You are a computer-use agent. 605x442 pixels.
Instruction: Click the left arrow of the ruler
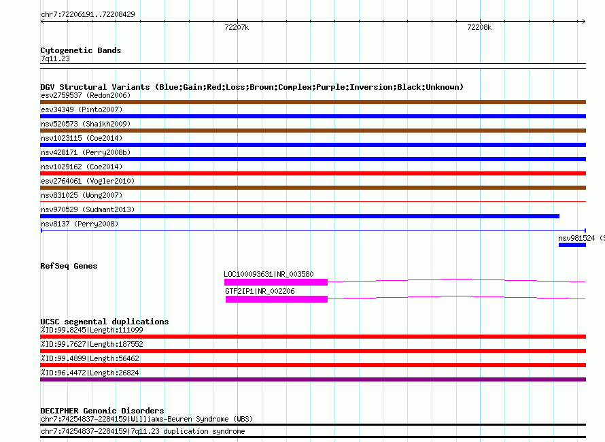pos(42,22)
